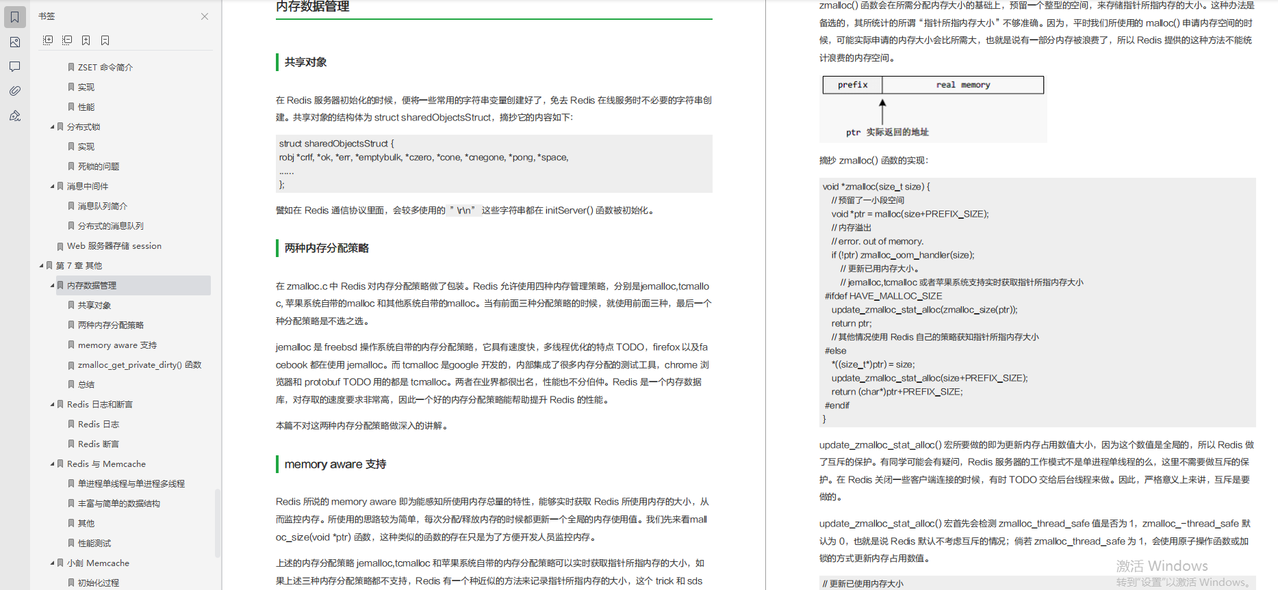Image resolution: width=1278 pixels, height=590 pixels.
Task: Open the comments panel icon
Action: coord(14,66)
